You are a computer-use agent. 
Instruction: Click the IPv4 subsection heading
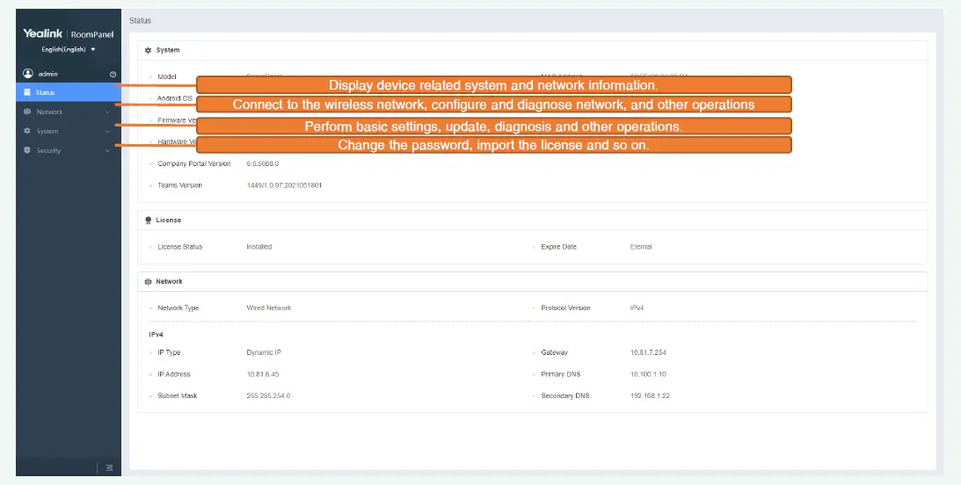[156, 335]
